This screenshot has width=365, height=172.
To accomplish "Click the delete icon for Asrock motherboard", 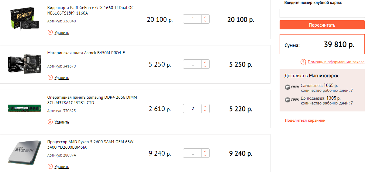I will click(x=50, y=78).
